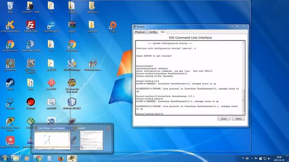Viewport: 289px width, 162px height.
Task: Show hidden tray icons arrow
Action: tap(252, 158)
